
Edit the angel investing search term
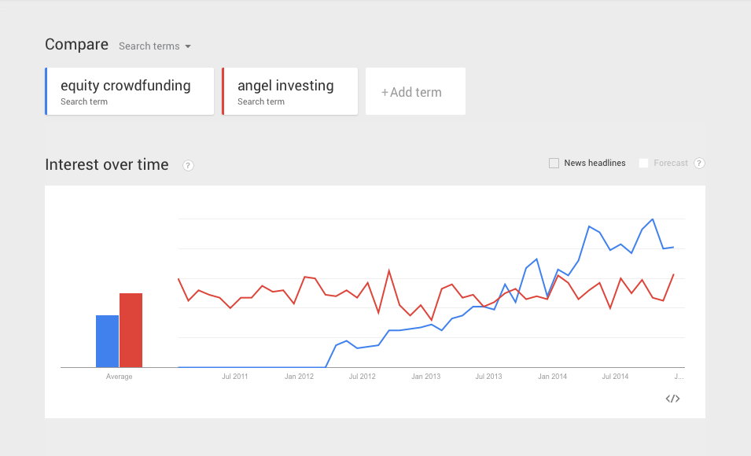[x=289, y=91]
